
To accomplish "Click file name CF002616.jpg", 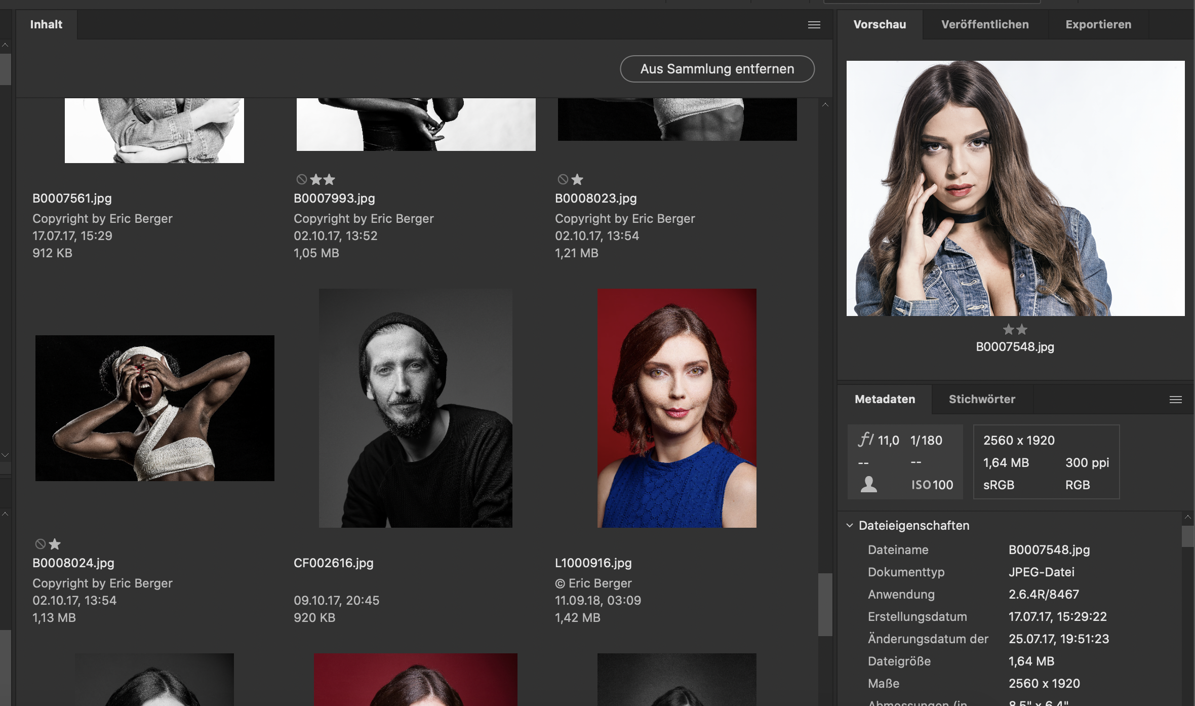I will [333, 563].
